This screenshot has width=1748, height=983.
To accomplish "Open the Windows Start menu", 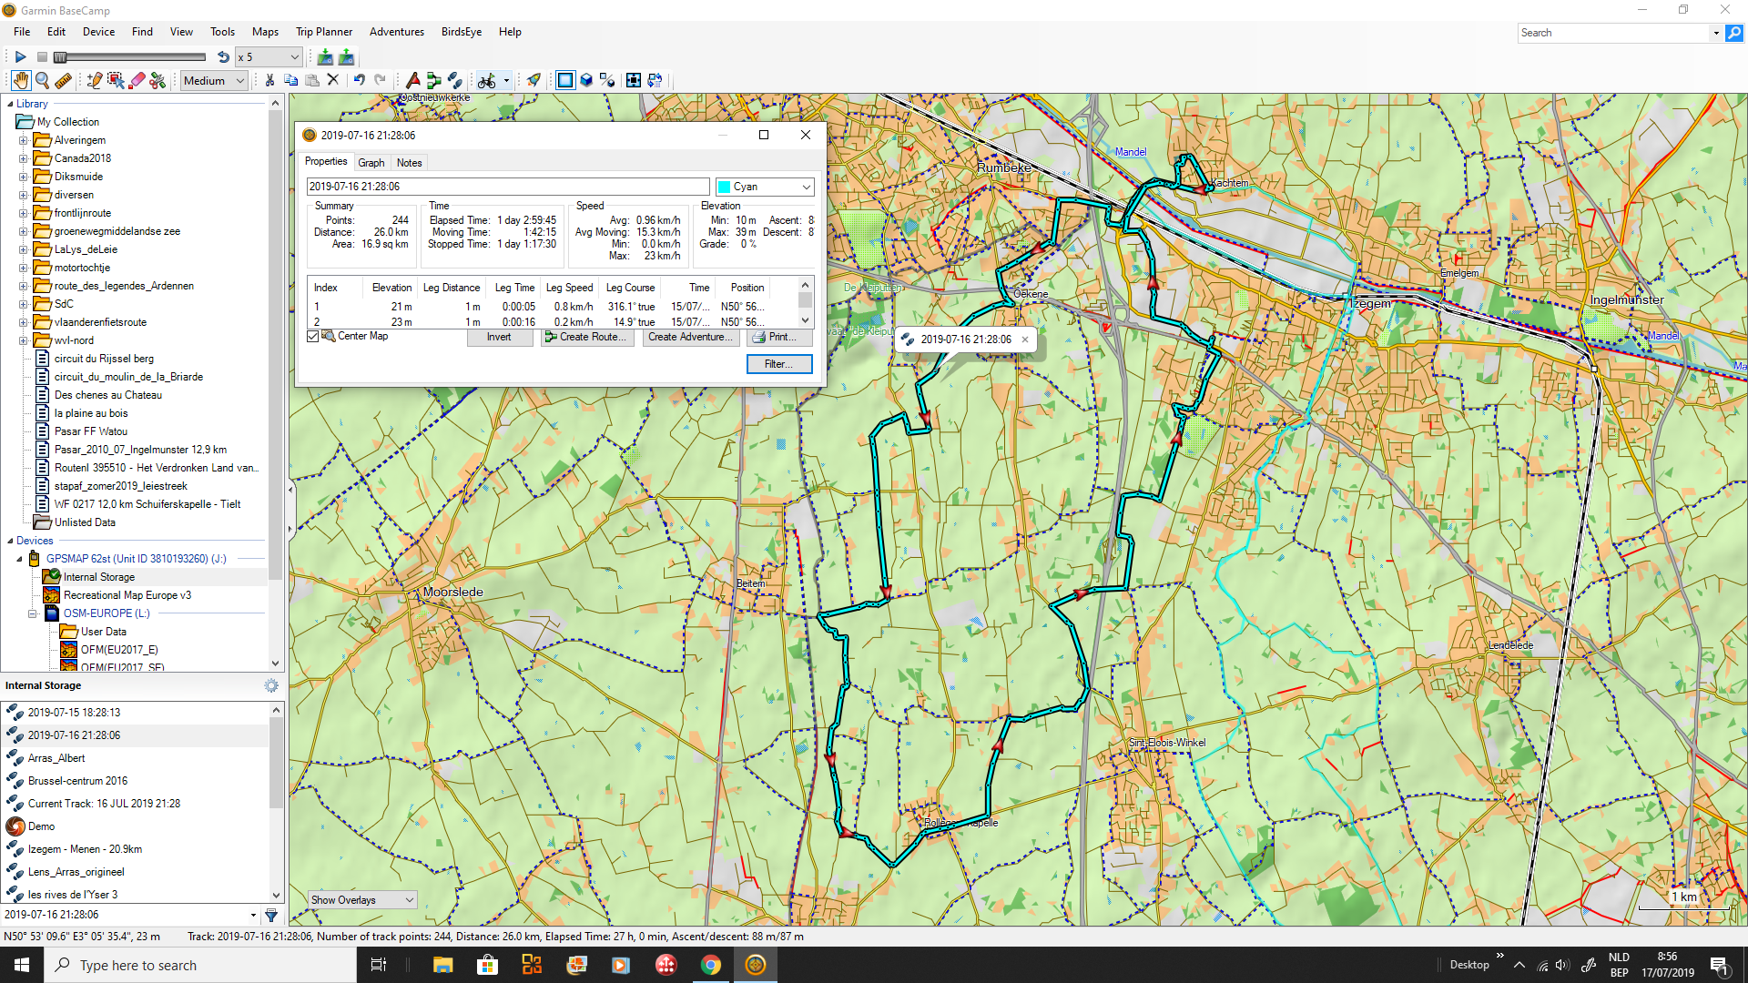I will (22, 965).
